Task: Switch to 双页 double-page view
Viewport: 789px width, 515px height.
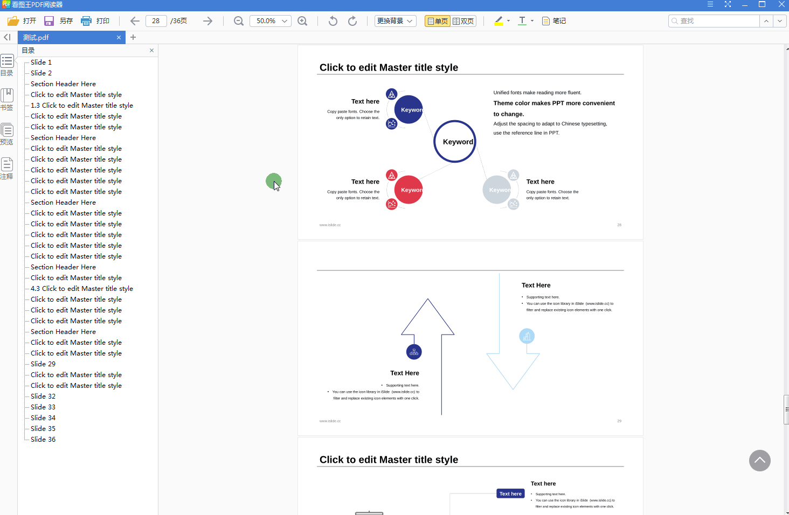Action: point(463,21)
